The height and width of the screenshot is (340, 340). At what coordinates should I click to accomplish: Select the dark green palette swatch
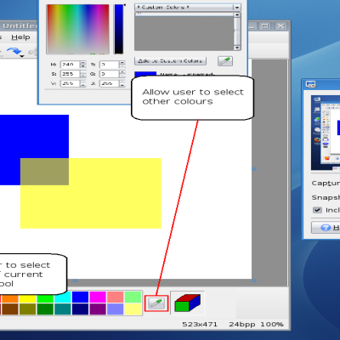45,309
